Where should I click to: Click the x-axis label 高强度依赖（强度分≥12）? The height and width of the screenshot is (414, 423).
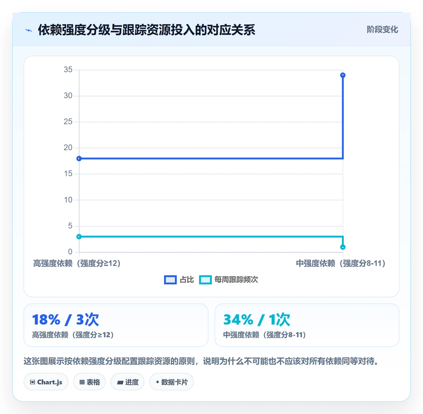tap(77, 264)
